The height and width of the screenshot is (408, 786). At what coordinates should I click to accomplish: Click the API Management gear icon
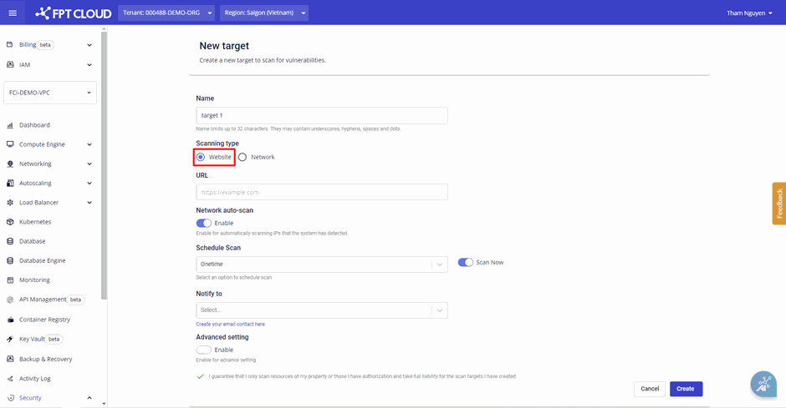(9, 300)
